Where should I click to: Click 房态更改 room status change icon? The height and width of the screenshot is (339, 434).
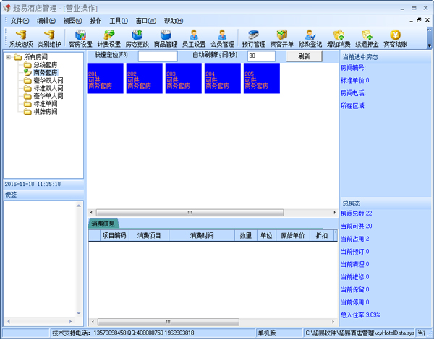137,39
